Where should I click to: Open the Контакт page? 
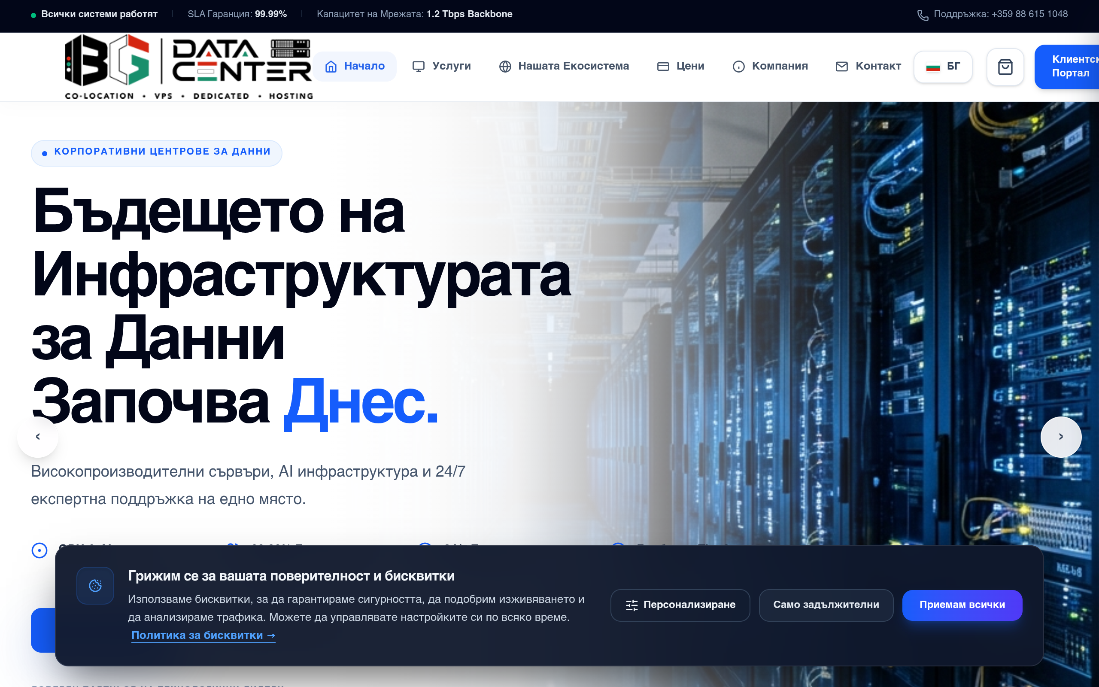(868, 66)
